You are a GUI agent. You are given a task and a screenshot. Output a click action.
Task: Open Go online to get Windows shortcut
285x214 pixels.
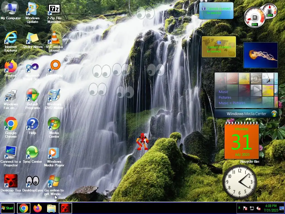point(54,185)
